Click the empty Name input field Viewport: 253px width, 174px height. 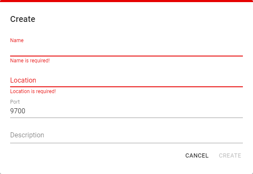(x=126, y=50)
